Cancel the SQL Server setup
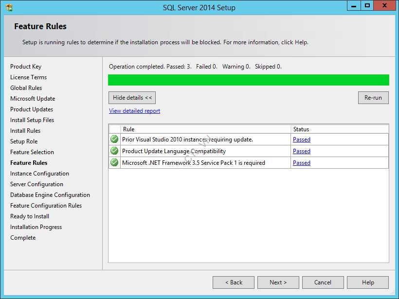399x299 pixels. 323,282
